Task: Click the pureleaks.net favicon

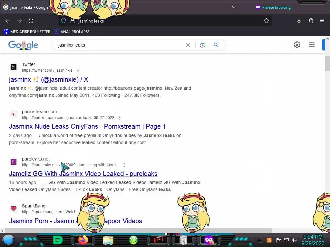Action: pyautogui.click(x=14, y=162)
